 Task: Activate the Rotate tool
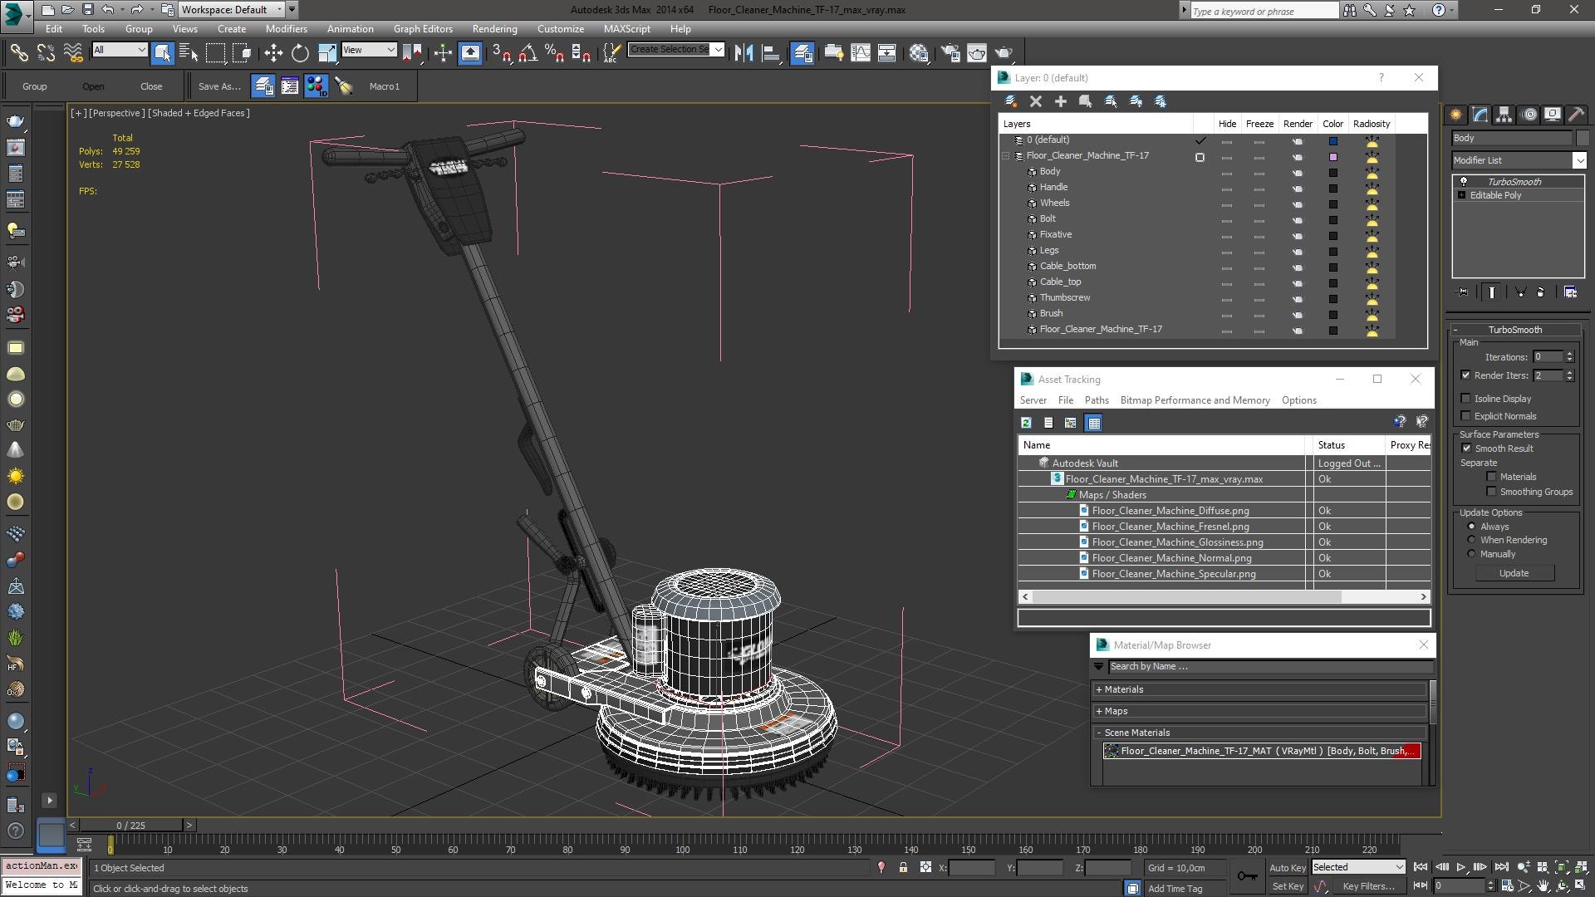pyautogui.click(x=300, y=53)
